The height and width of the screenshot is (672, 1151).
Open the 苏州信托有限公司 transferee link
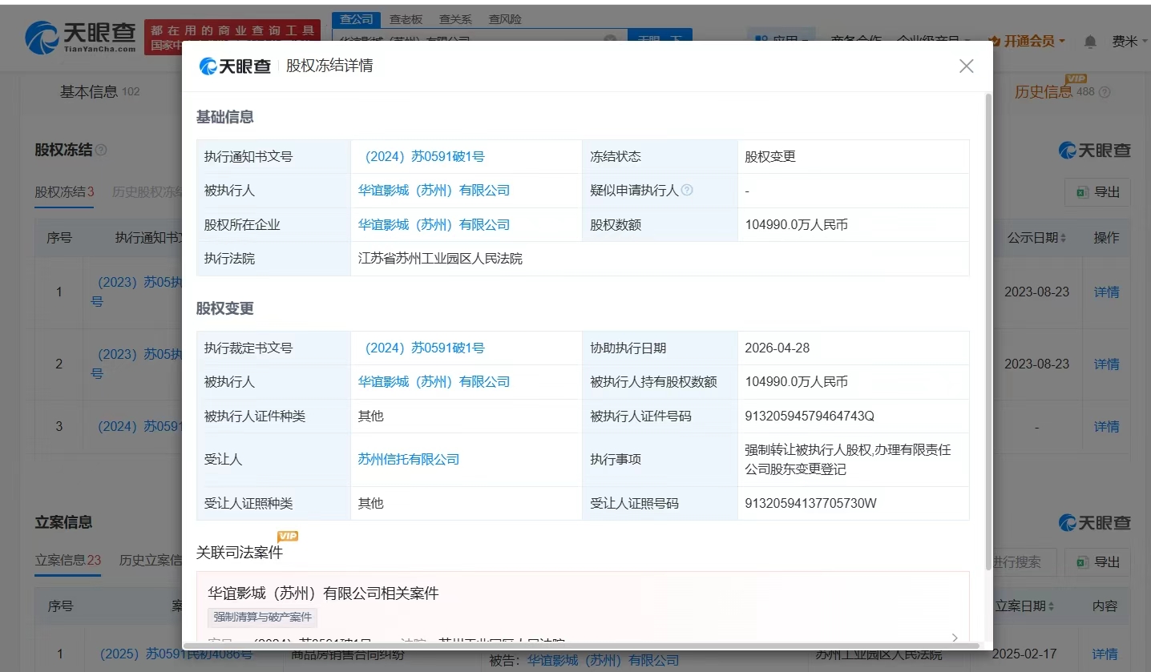(409, 460)
